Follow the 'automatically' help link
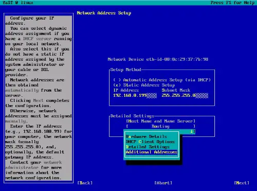Viewport: 257px width, 191px height. pyautogui.click(x=22, y=90)
